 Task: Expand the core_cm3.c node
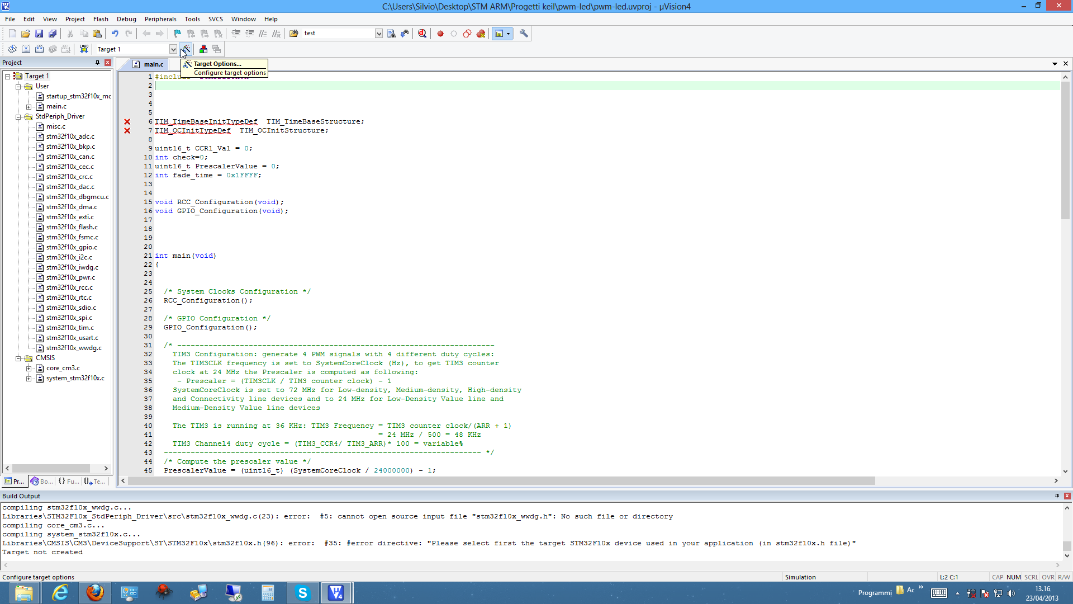[x=29, y=369]
